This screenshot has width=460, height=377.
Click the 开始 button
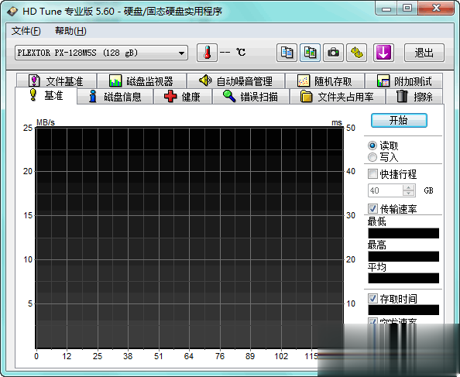coord(399,120)
